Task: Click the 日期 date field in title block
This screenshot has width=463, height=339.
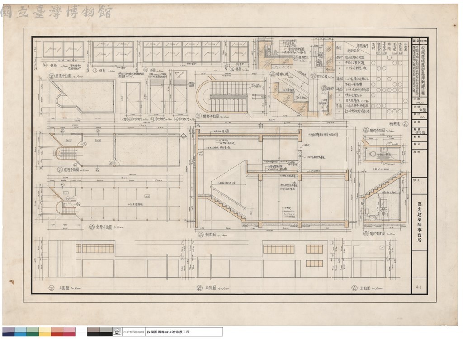Action: point(419,100)
